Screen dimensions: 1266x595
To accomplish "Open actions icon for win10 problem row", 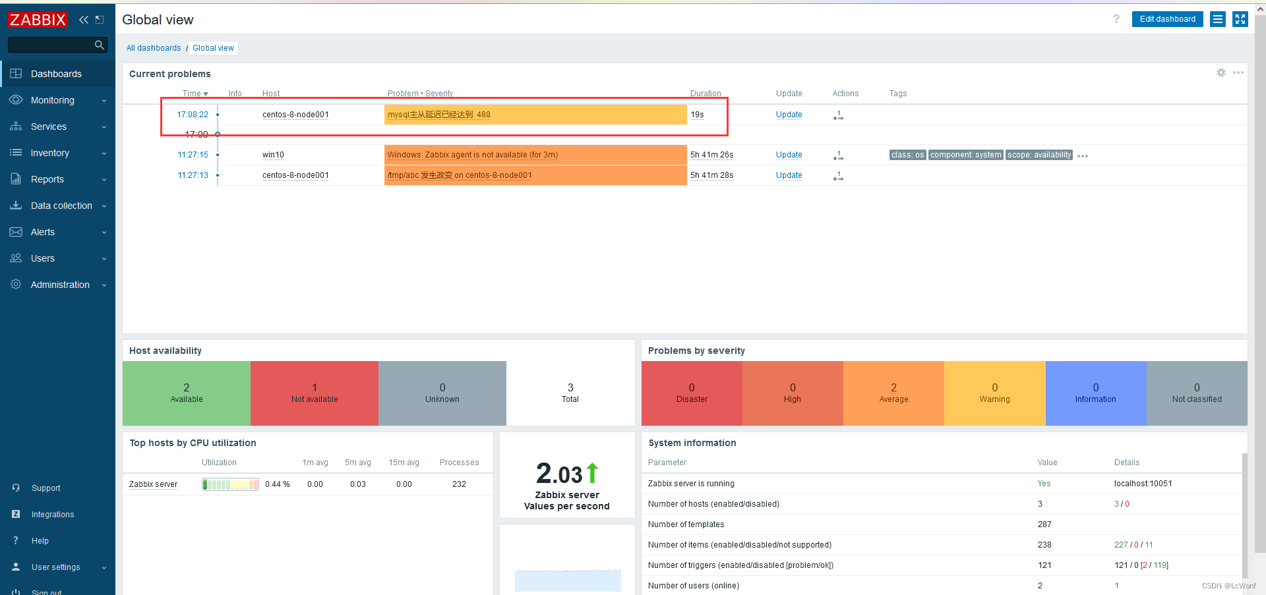I will point(838,156).
